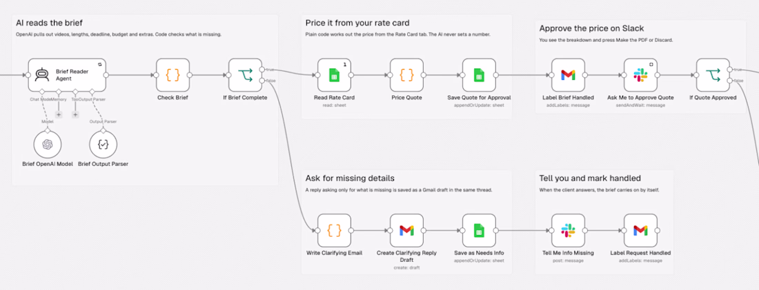Select the Label Request Handled node
759x290 pixels.
tap(640, 230)
